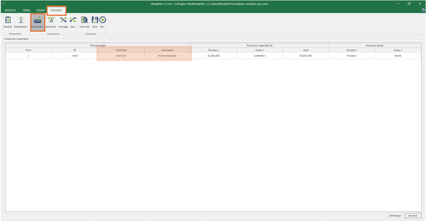
Task: Click the help icon in the ribbon corner
Action: point(423,10)
